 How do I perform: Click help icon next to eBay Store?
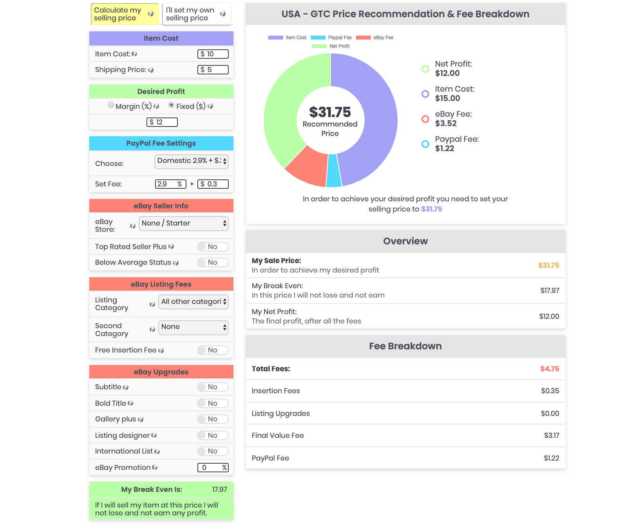(x=133, y=226)
